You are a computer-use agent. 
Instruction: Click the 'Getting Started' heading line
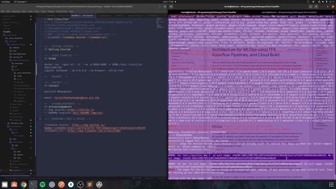(x=57, y=49)
